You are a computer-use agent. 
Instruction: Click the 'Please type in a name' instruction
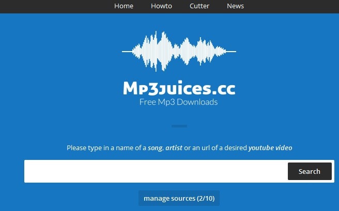click(x=179, y=148)
